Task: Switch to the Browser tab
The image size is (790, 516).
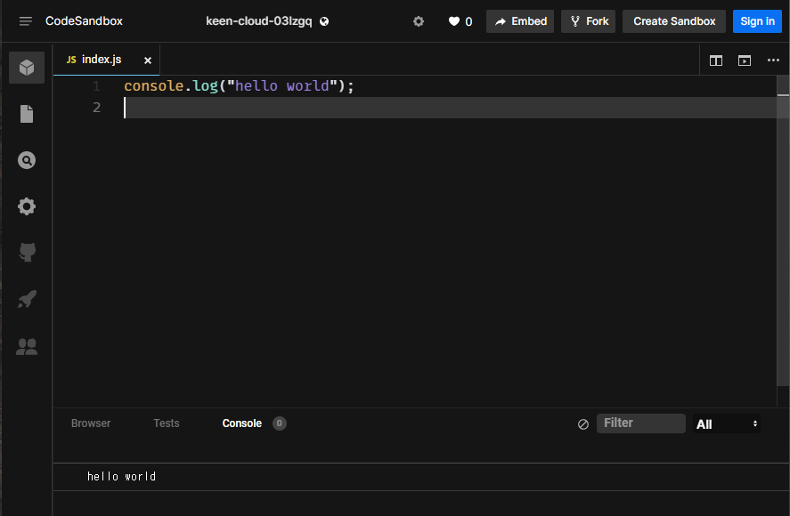Action: [x=91, y=423]
